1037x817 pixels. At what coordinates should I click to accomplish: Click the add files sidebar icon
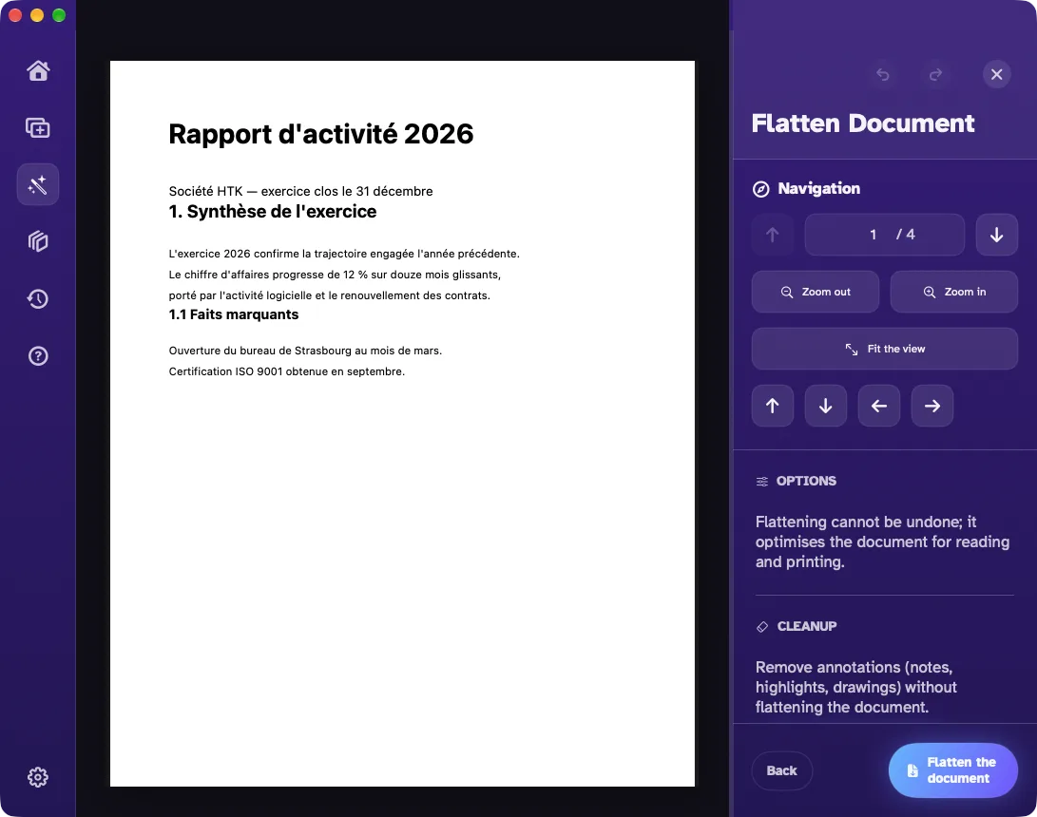pos(38,127)
